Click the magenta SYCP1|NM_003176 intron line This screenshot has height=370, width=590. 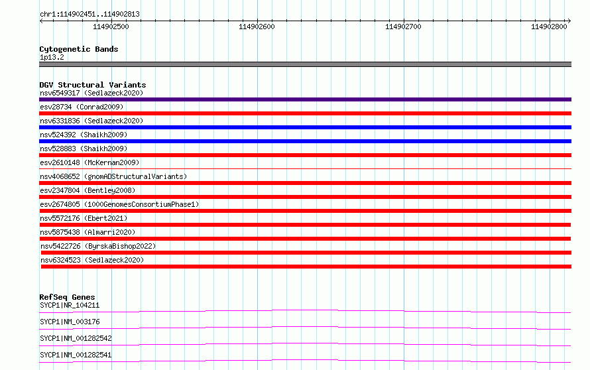305,328
